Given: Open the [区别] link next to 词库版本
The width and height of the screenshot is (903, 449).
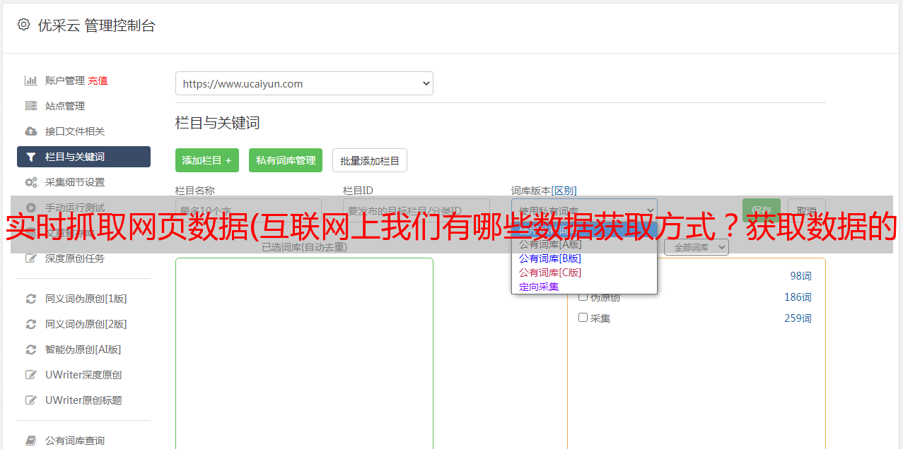Looking at the screenshot, I should coord(564,191).
